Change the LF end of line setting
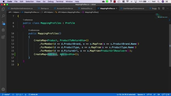Viewport: 171px width, 96px height. click(154, 94)
